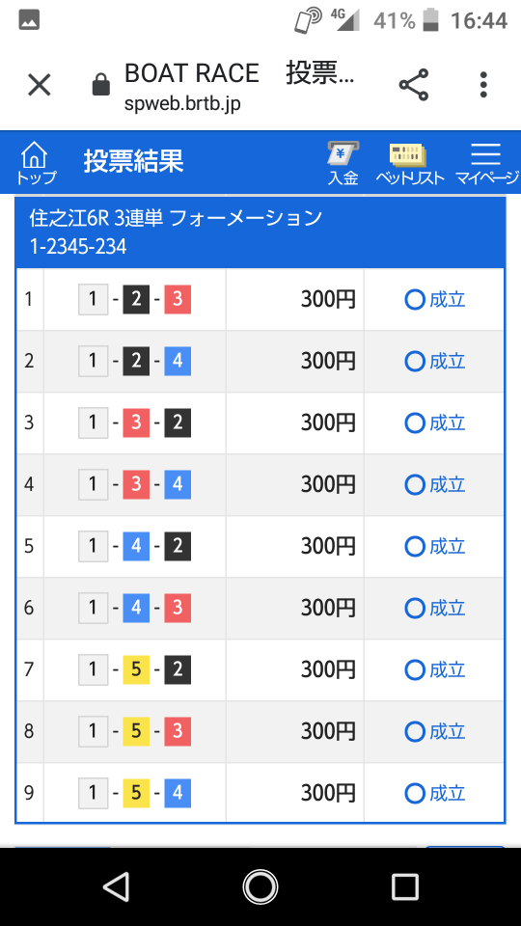Open the 入金 deposit icon

click(x=343, y=163)
